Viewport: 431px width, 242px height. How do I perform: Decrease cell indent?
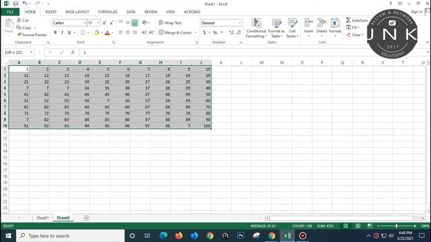tap(144, 33)
